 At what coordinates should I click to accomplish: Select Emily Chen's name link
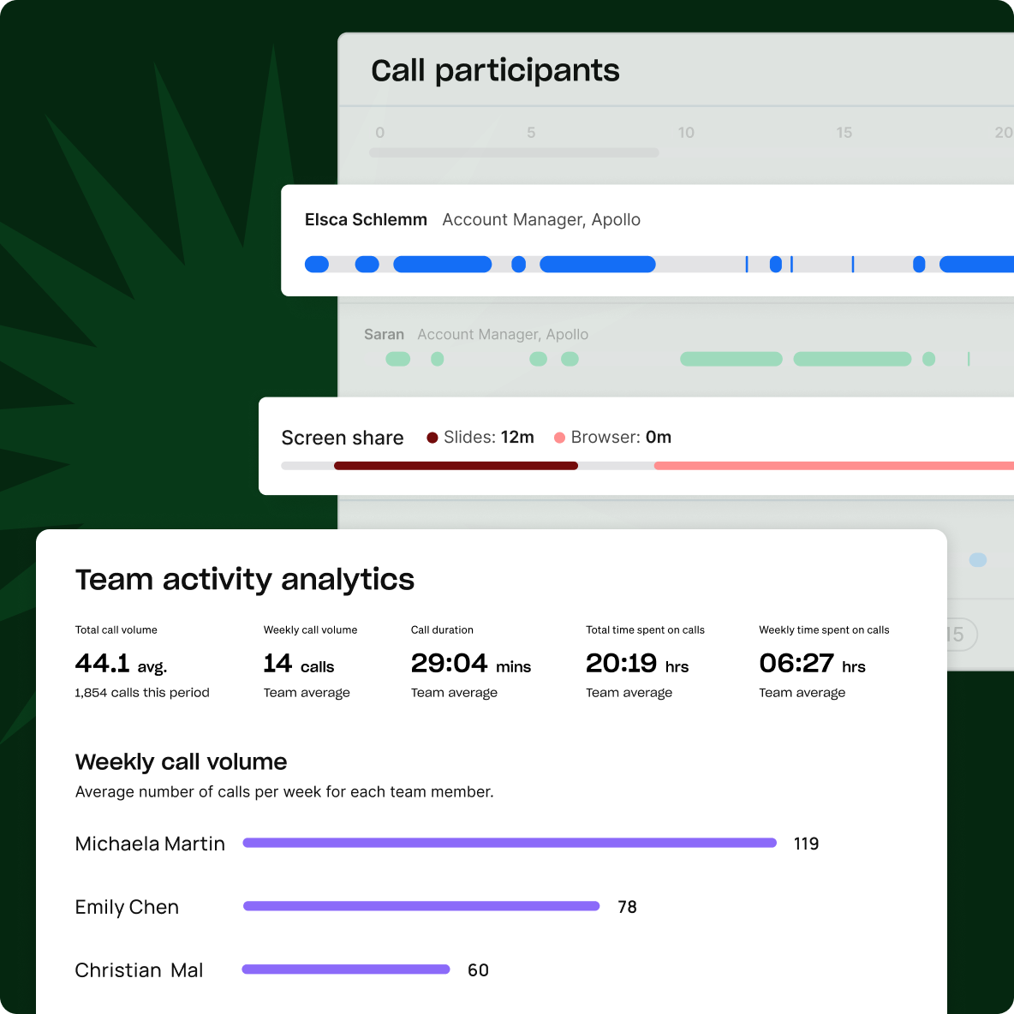(127, 906)
